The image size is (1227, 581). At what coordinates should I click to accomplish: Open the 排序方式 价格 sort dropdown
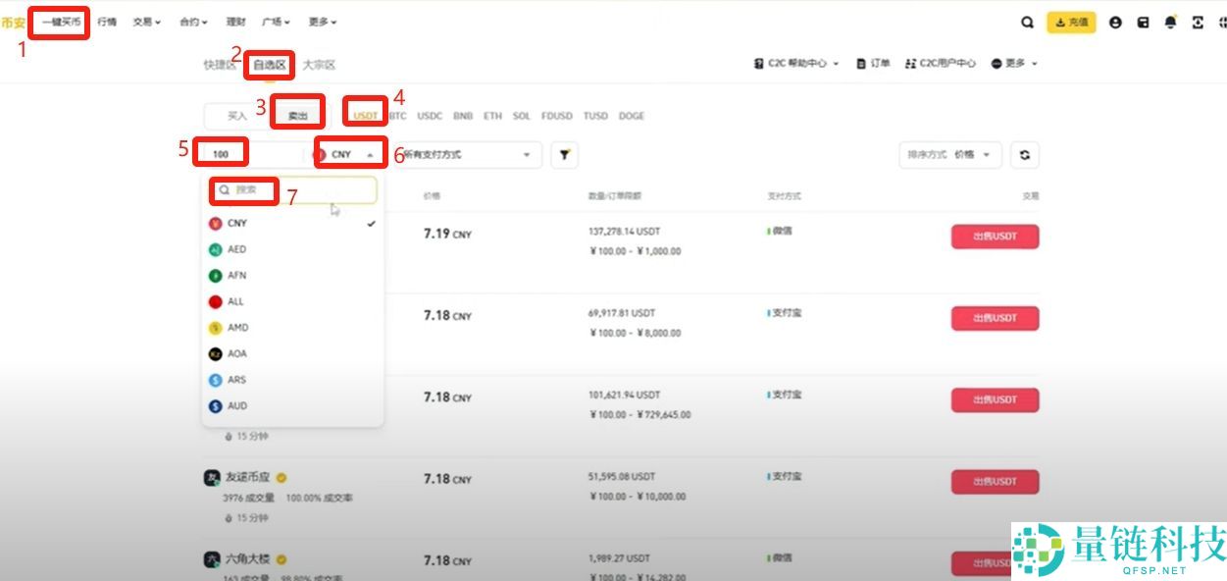tap(949, 154)
